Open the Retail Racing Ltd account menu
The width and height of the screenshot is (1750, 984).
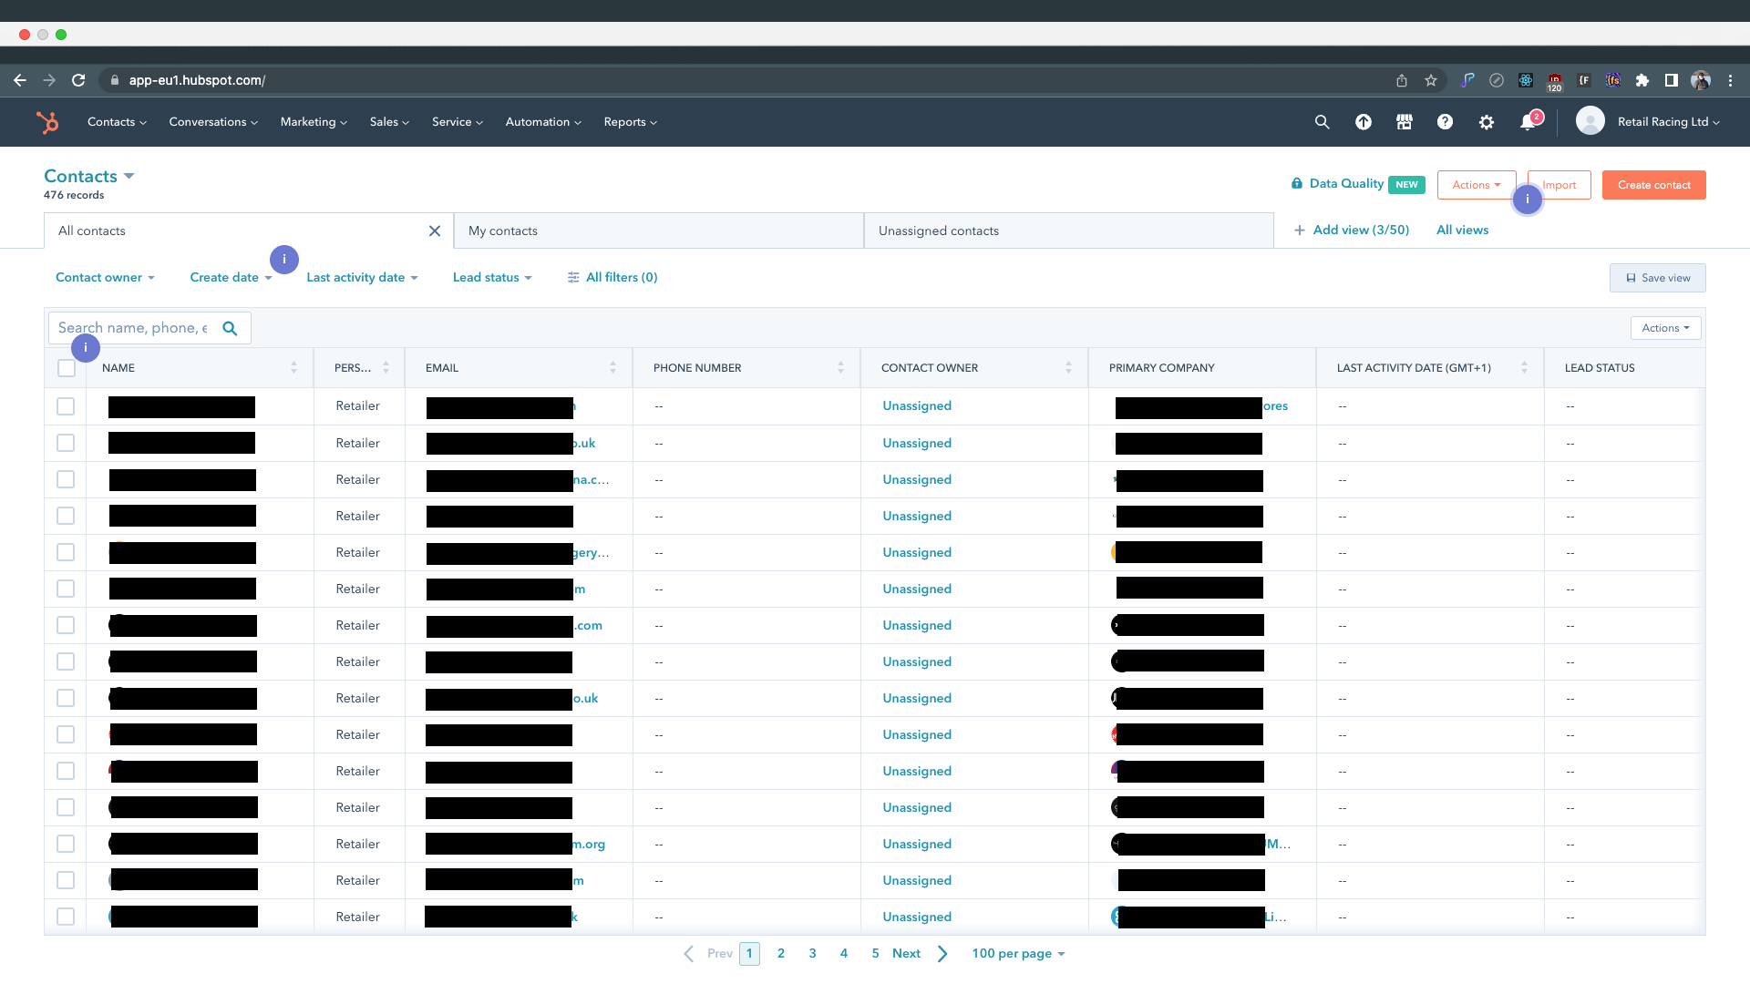click(x=1668, y=122)
